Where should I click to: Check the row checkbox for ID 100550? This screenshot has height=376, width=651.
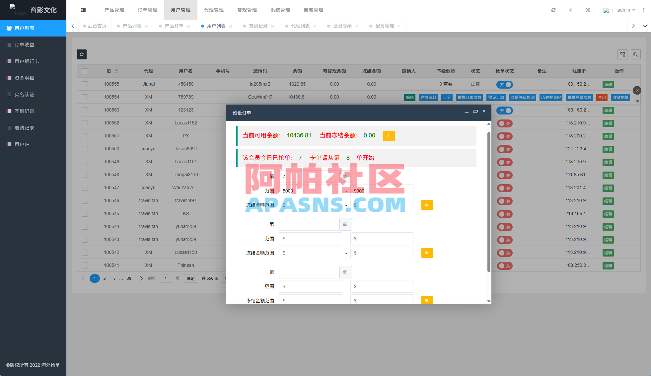pos(85,149)
